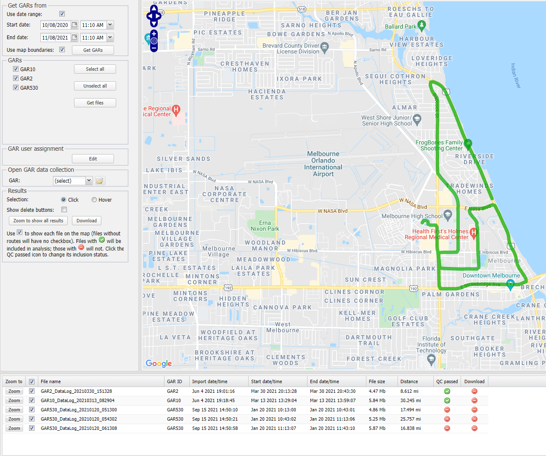Image resolution: width=546 pixels, height=456 pixels.
Task: Expand the Start date time dropdown
Action: (x=110, y=25)
